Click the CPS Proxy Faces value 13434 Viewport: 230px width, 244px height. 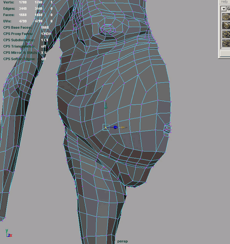[x=46, y=34]
